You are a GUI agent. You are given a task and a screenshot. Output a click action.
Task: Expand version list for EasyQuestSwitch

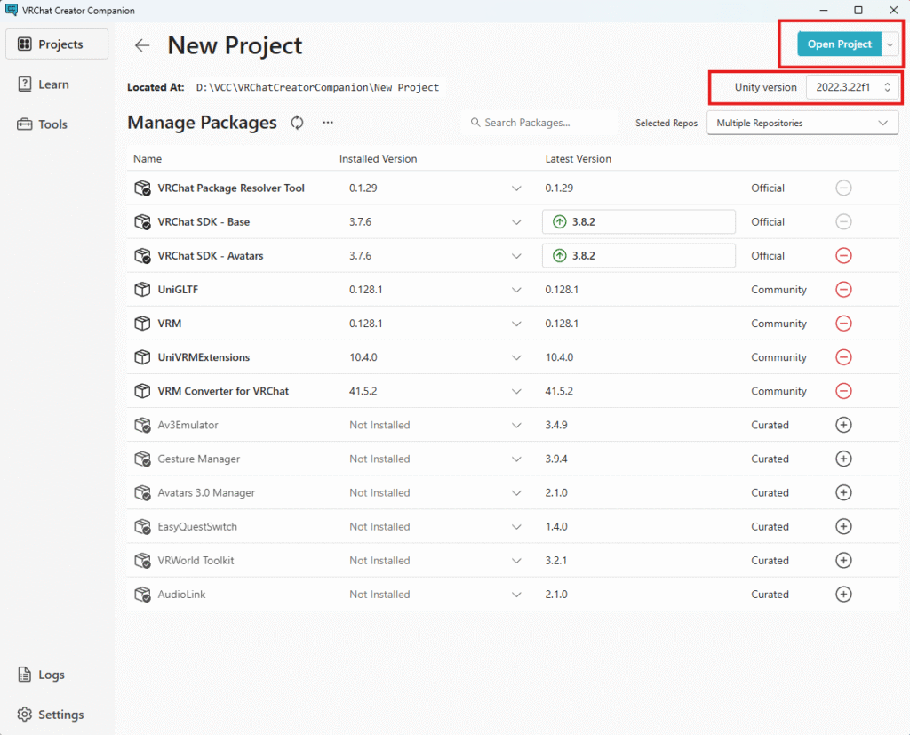point(516,526)
